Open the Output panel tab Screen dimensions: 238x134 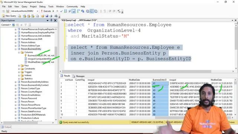coord(6,127)
